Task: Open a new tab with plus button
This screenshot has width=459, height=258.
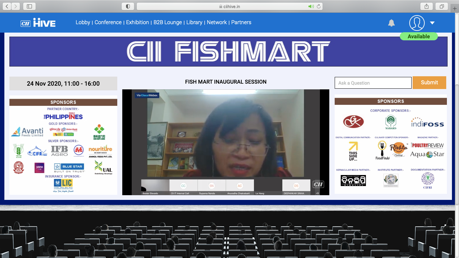Action: tap(455, 8)
